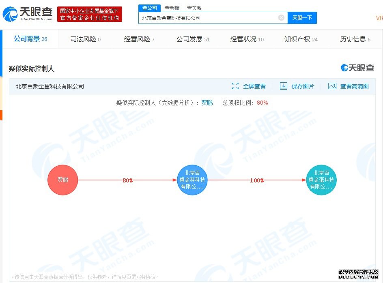The height and width of the screenshot is (283, 383).
Task: Click the 查看高清图 link
Action: tap(355, 86)
